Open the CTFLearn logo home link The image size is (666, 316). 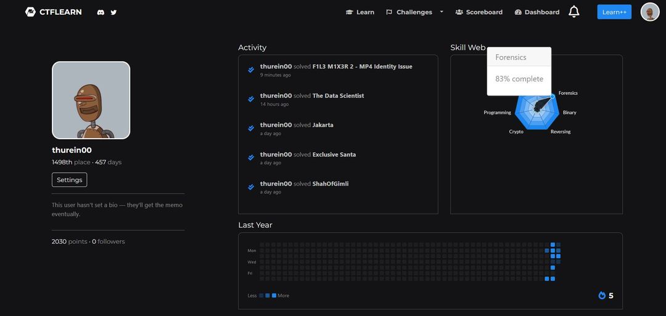click(53, 12)
